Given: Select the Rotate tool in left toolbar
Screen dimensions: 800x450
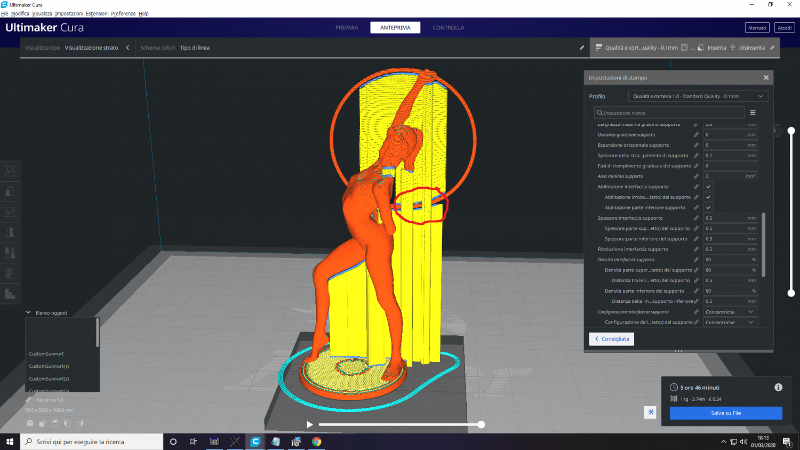Looking at the screenshot, I should 10,212.
